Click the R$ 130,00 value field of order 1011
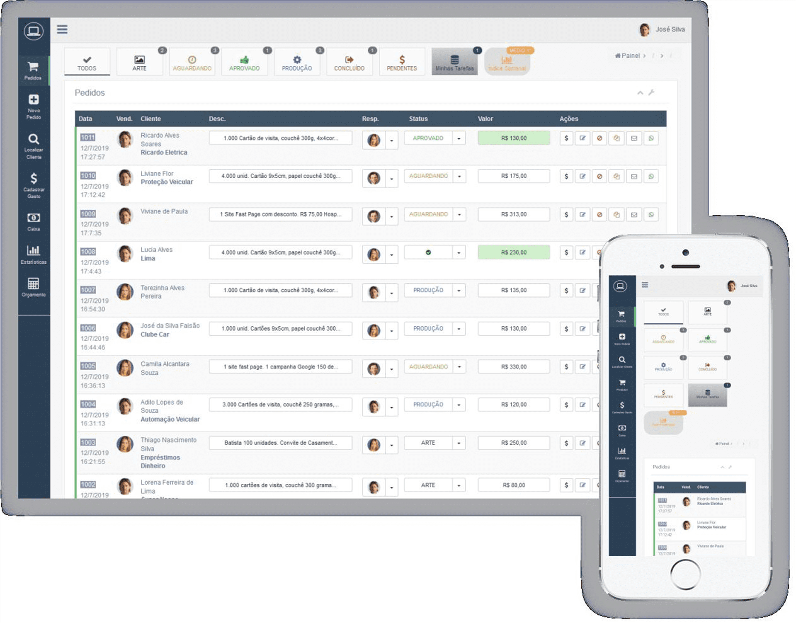Screen dimensions: 796x623 [x=514, y=138]
